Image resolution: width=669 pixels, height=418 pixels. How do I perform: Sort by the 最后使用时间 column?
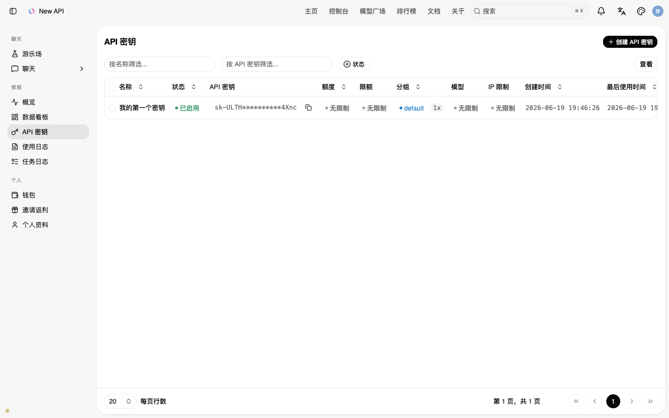(632, 87)
